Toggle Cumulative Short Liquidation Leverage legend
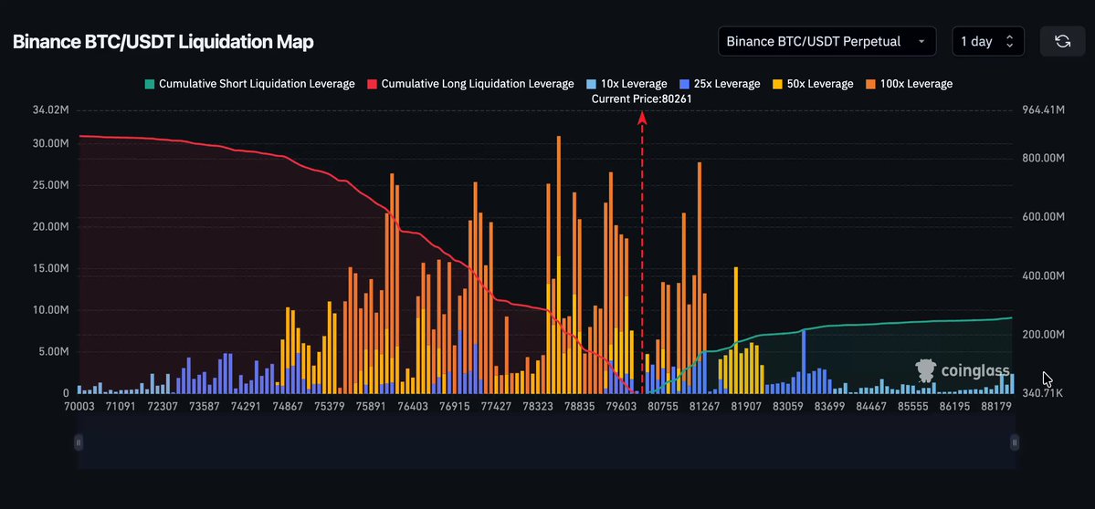This screenshot has width=1095, height=509. pos(250,84)
